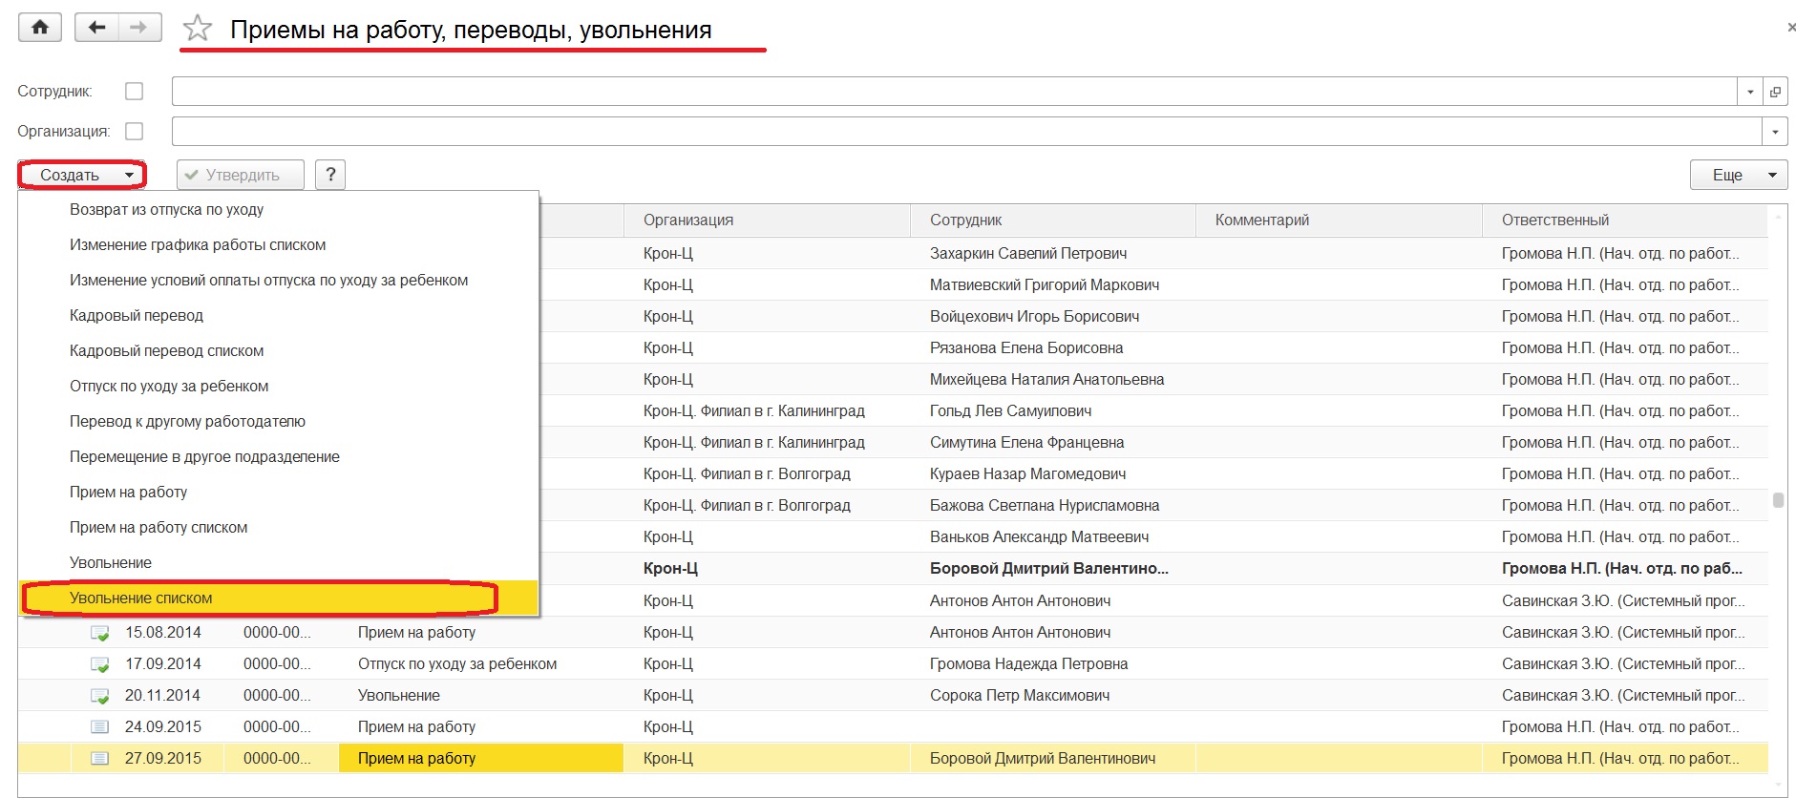The height and width of the screenshot is (798, 1796).
Task: Add page to favorites with star icon
Action: pyautogui.click(x=198, y=29)
